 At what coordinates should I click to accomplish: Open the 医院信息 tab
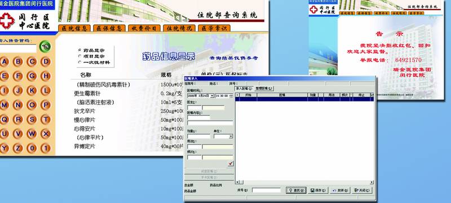pyautogui.click(x=74, y=28)
